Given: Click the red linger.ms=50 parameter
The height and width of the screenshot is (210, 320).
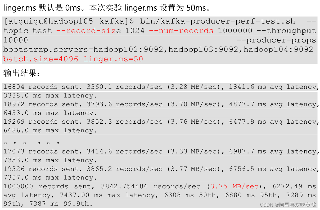Looking at the screenshot, I should click(113, 59).
